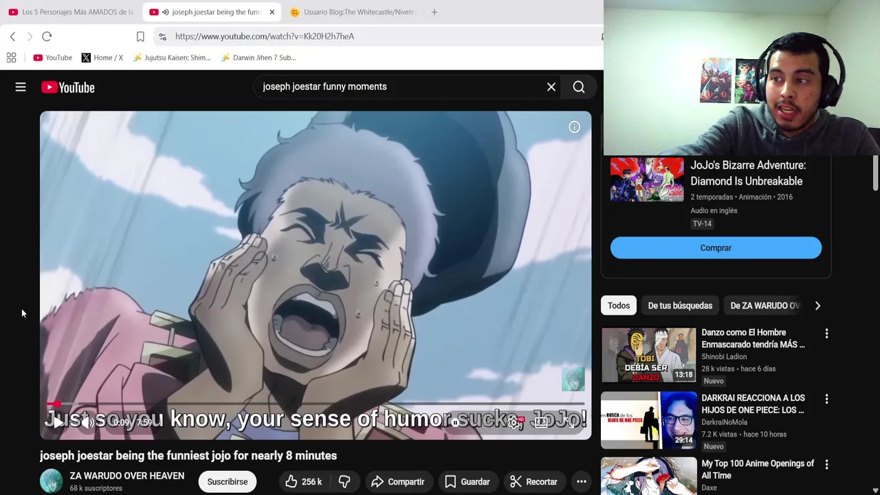Click the TV-14 rating badge
Image resolution: width=880 pixels, height=495 pixels.
702,224
